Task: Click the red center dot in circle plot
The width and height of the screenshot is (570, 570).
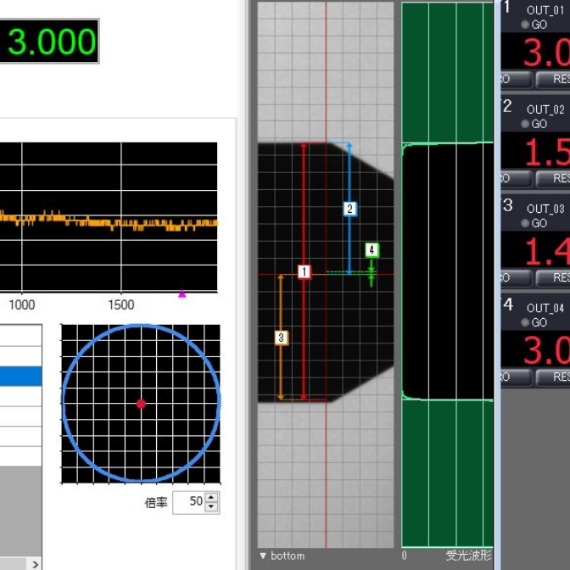Action: (x=141, y=404)
